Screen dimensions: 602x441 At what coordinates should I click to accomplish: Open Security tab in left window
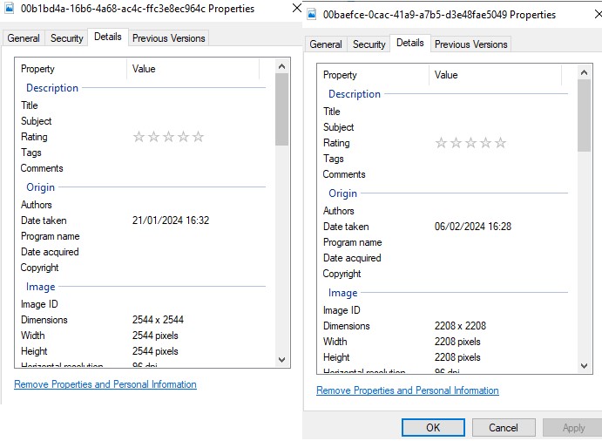click(x=67, y=38)
